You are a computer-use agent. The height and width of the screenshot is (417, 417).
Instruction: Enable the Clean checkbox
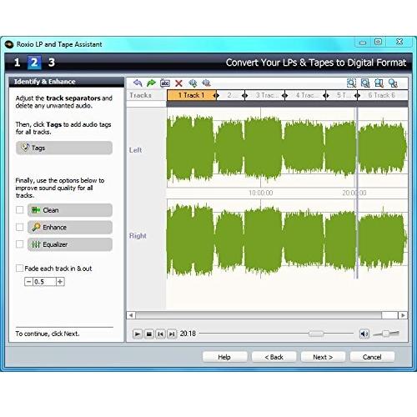click(19, 210)
